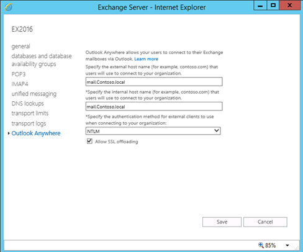
Task: Switch to transport limits section
Action: (30, 114)
